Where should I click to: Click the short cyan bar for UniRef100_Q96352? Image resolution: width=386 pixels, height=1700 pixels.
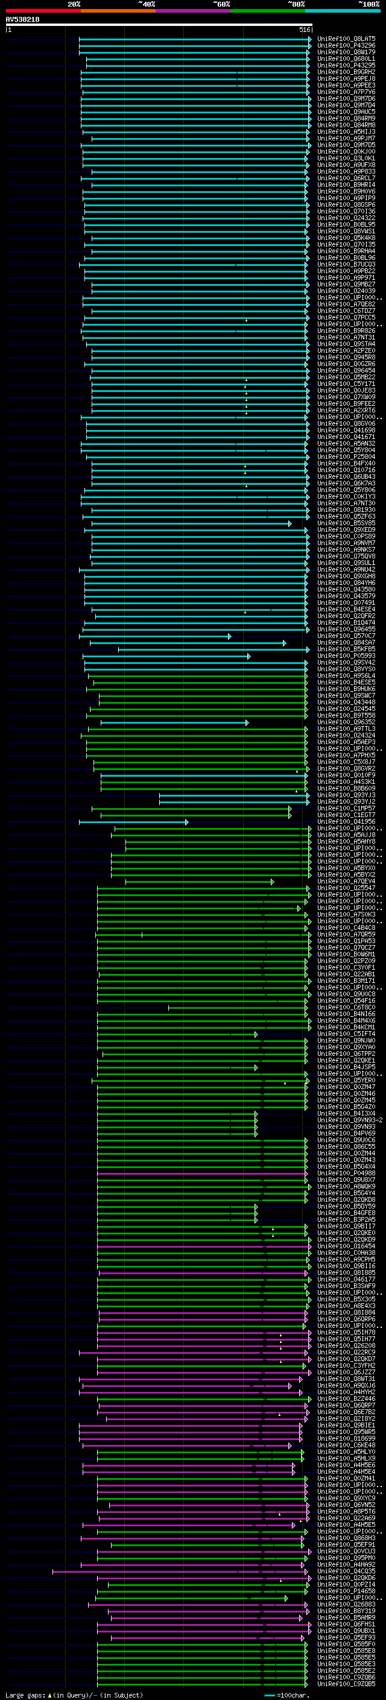[175, 722]
